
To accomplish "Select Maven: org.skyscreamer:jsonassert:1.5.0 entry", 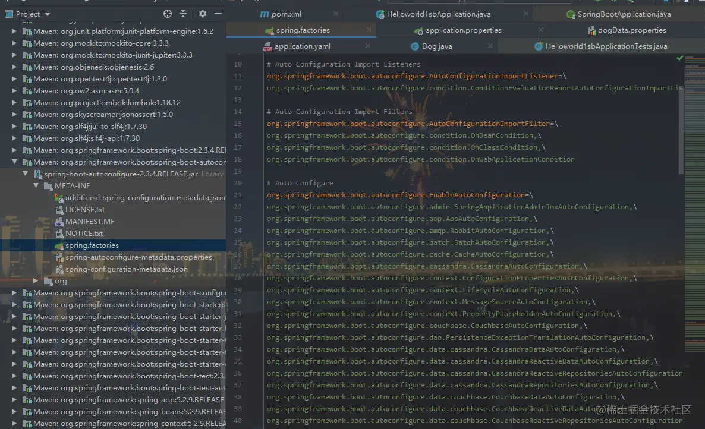I will [x=103, y=115].
